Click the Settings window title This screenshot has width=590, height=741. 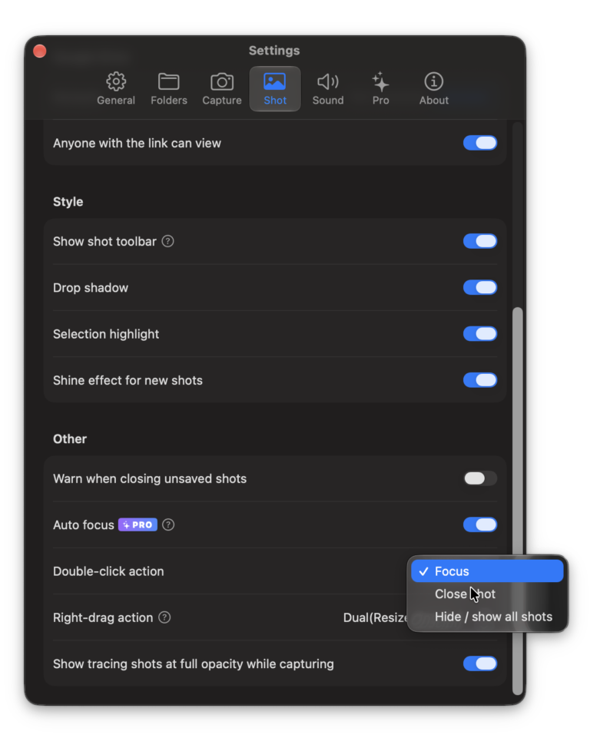point(274,51)
